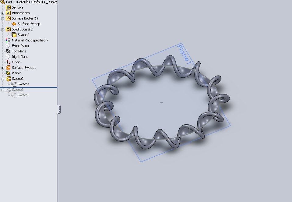
Task: Select Surface-Sweep1 under Surface Bodies
Action: [x=30, y=24]
